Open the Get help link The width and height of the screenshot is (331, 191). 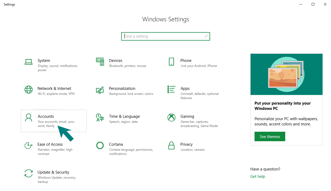tap(258, 177)
